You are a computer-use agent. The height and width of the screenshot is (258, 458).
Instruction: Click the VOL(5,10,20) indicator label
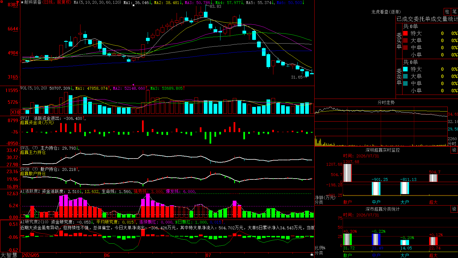pos(33,88)
